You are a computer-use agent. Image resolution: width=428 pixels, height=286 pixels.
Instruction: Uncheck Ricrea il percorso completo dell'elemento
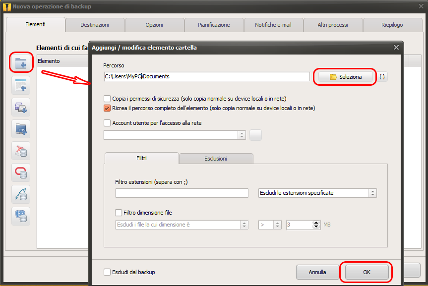point(107,108)
